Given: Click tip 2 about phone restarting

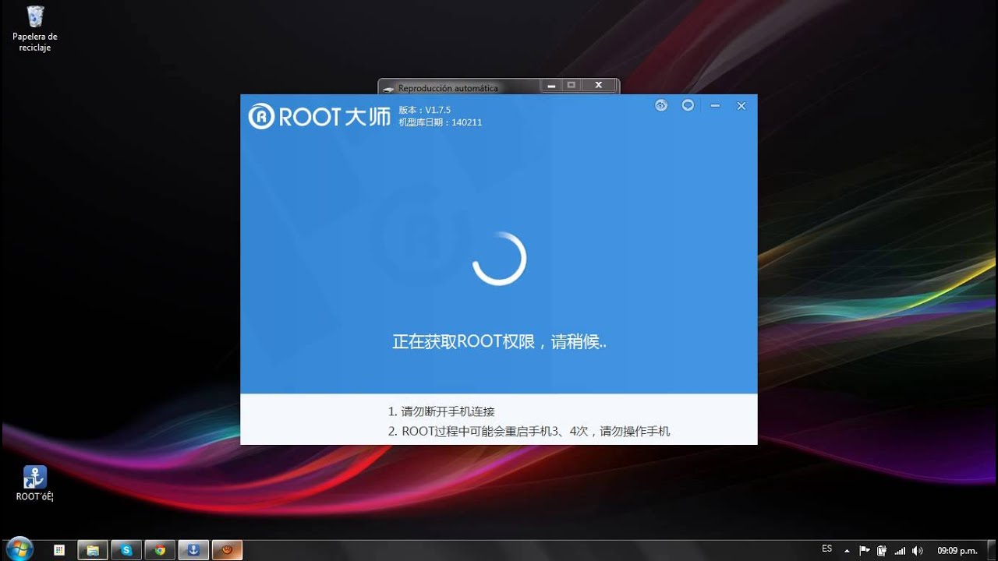Looking at the screenshot, I should [529, 431].
